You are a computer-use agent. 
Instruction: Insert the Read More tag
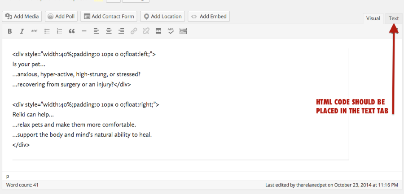tap(158, 31)
